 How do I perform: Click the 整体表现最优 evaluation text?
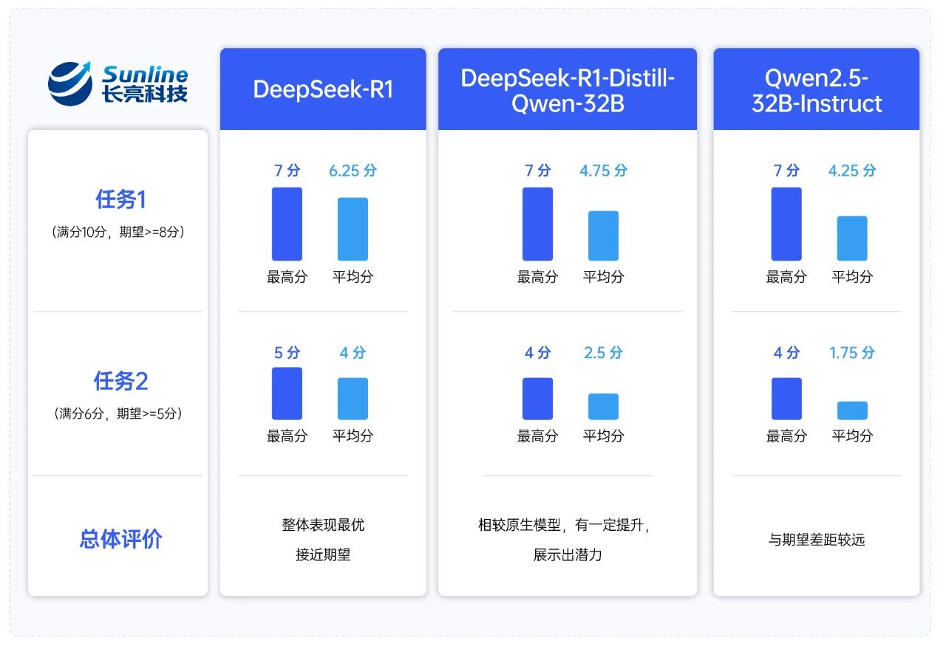[323, 525]
